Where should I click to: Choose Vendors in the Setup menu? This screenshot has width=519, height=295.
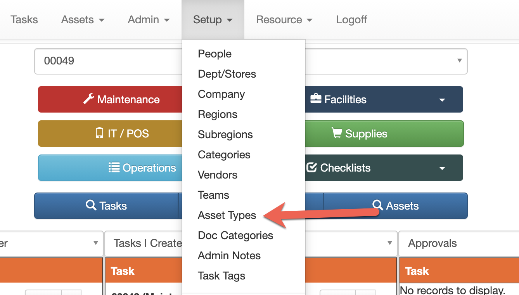pos(218,175)
